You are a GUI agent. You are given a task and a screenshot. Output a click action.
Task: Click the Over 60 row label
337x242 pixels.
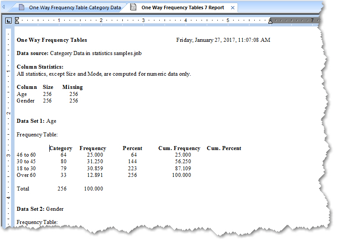(26, 175)
